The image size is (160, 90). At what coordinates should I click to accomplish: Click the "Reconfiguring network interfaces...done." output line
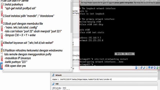click(x=102, y=62)
